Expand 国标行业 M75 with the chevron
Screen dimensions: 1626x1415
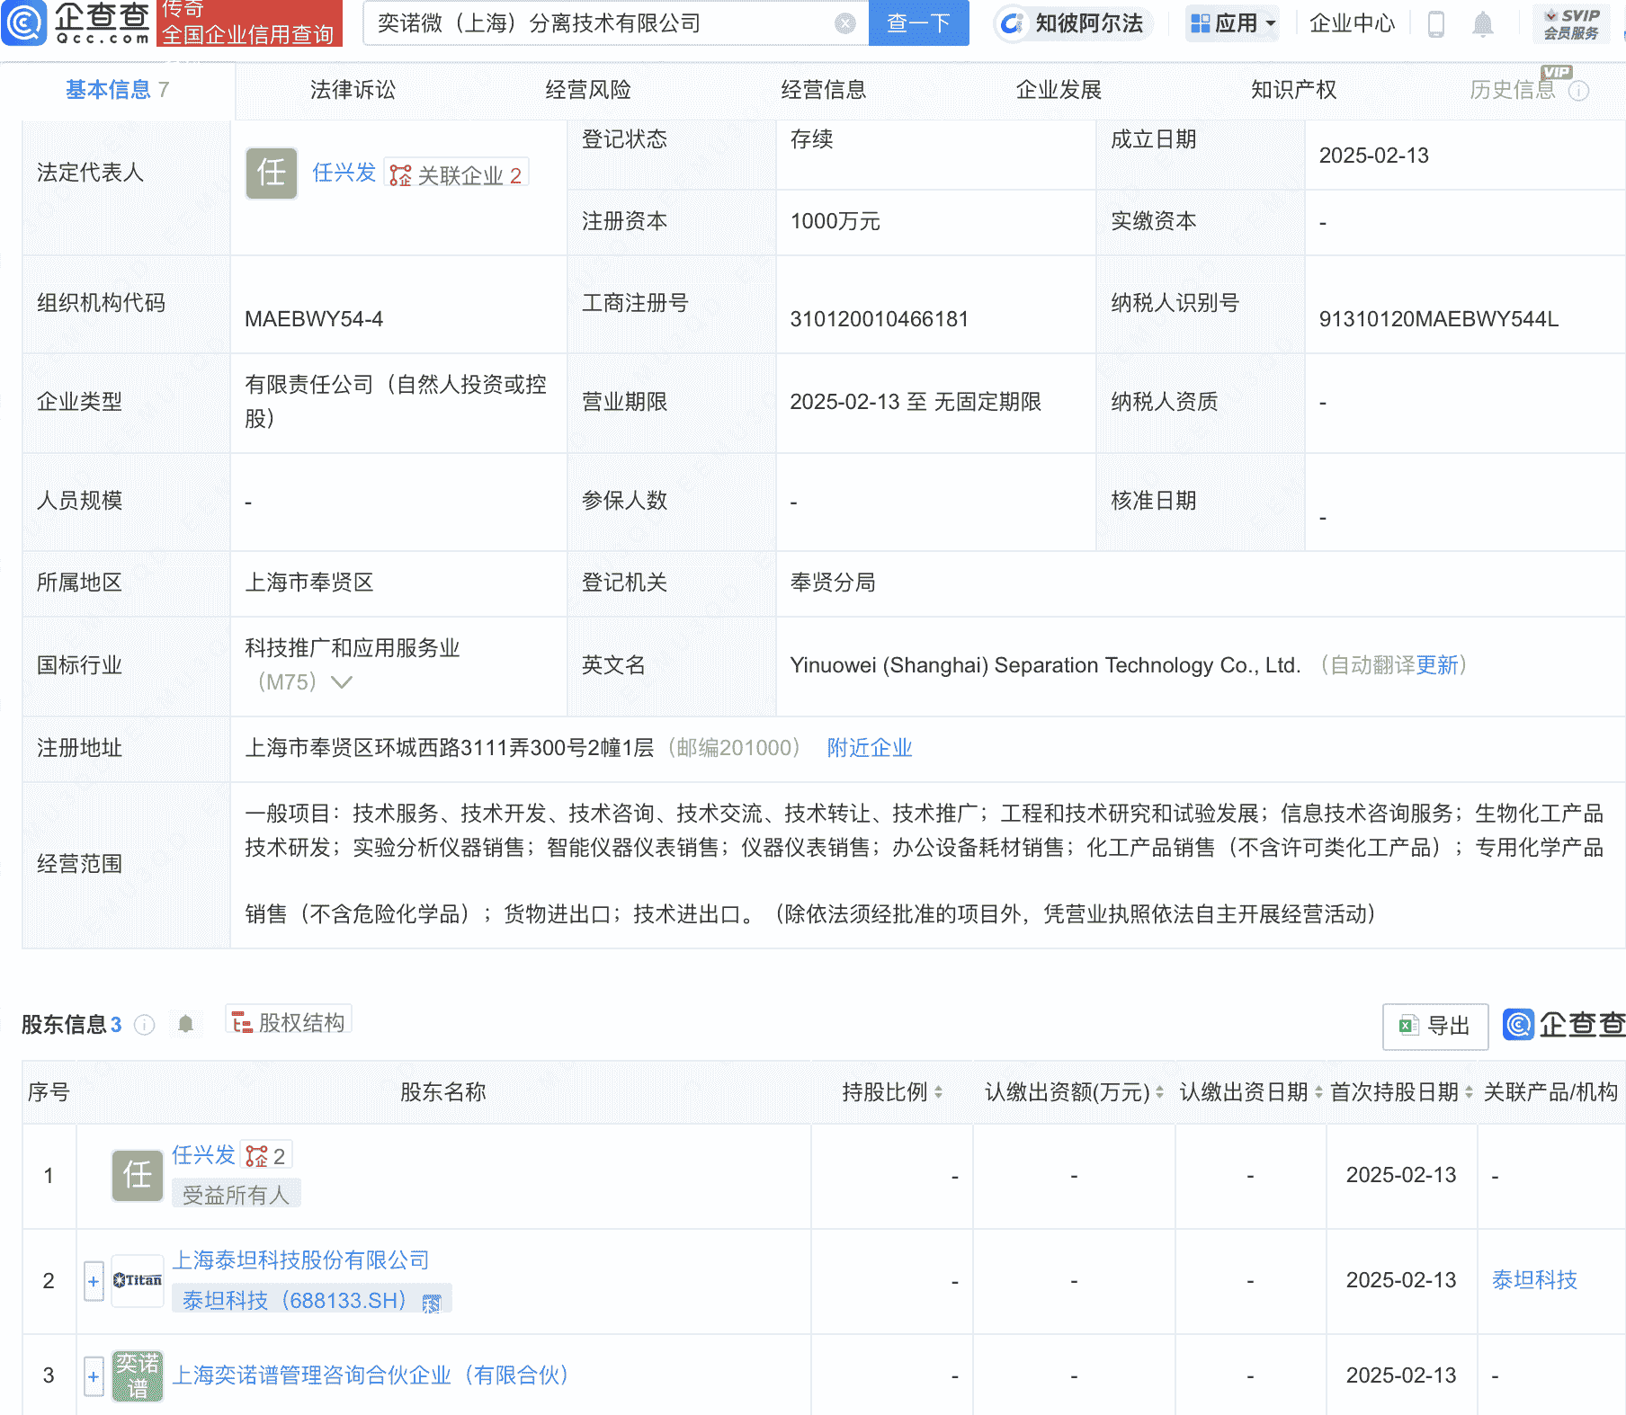point(341,683)
